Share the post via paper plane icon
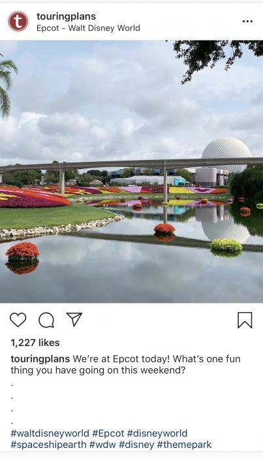 click(x=74, y=319)
